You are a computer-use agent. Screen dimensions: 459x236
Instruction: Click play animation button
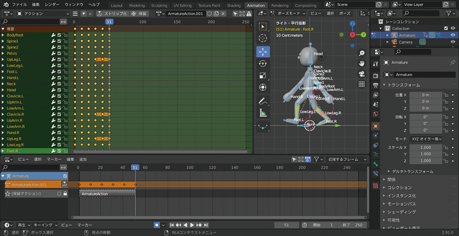(x=192, y=225)
